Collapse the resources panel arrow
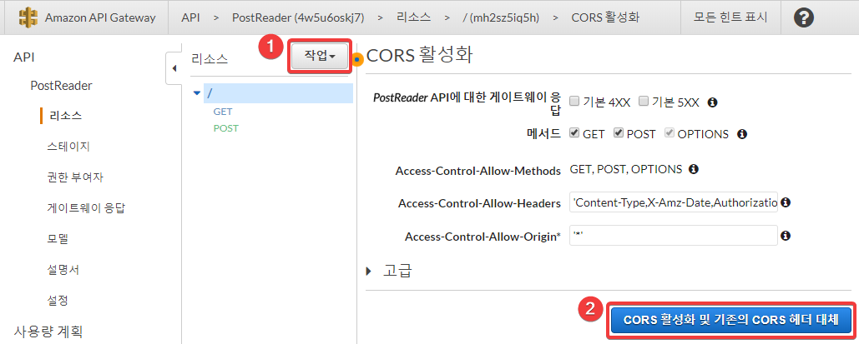 coord(174,69)
